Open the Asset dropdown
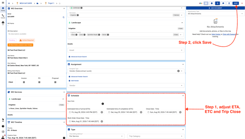This screenshot has height=139, width=245. (x=126, y=50)
